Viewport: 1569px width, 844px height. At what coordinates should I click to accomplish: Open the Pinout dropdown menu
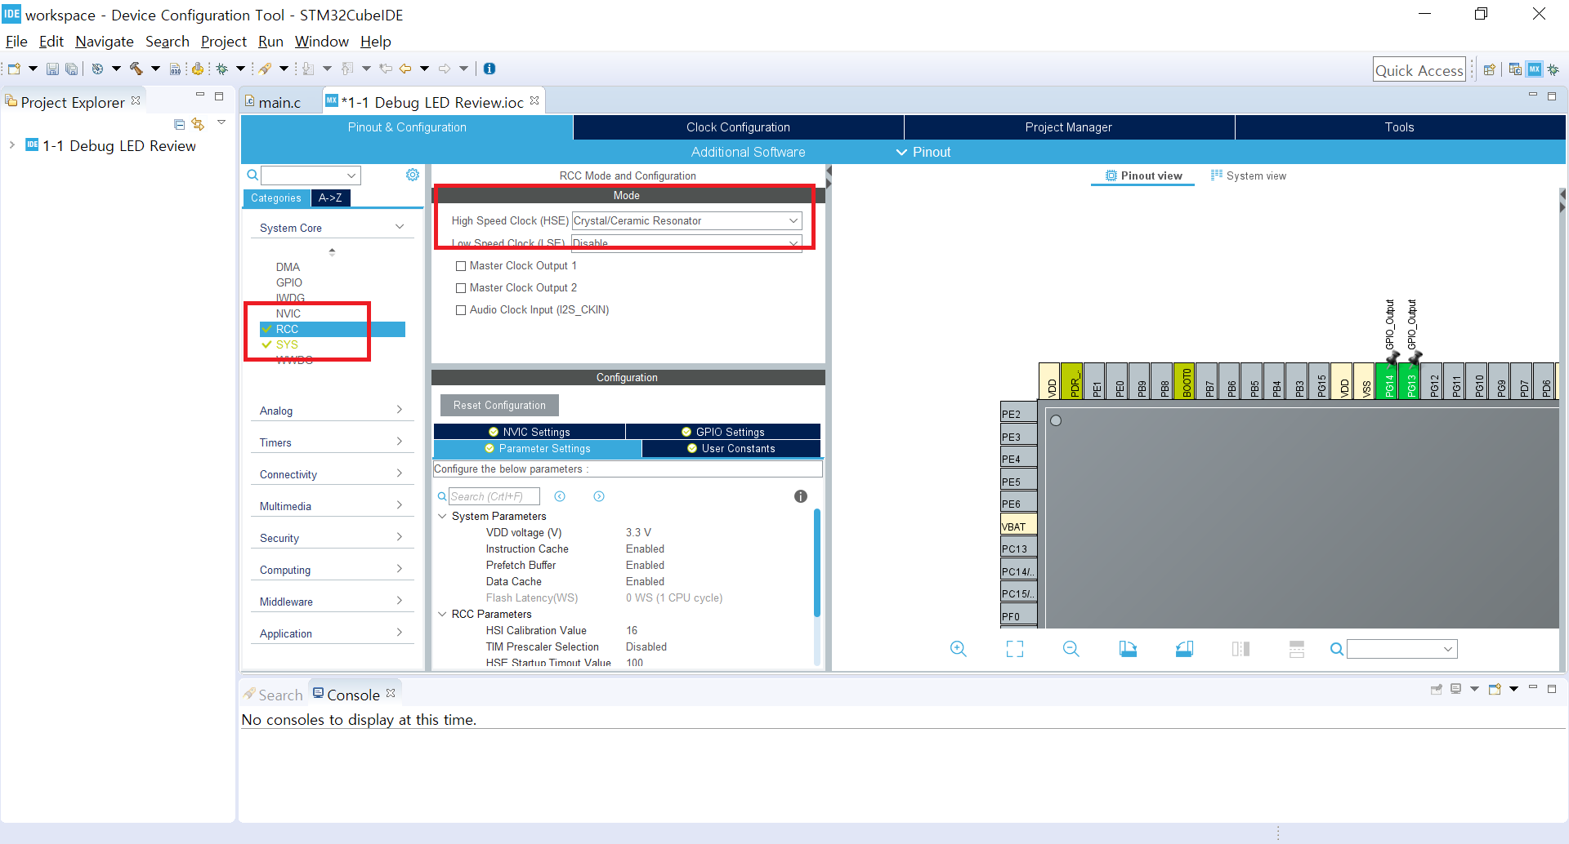point(923,152)
